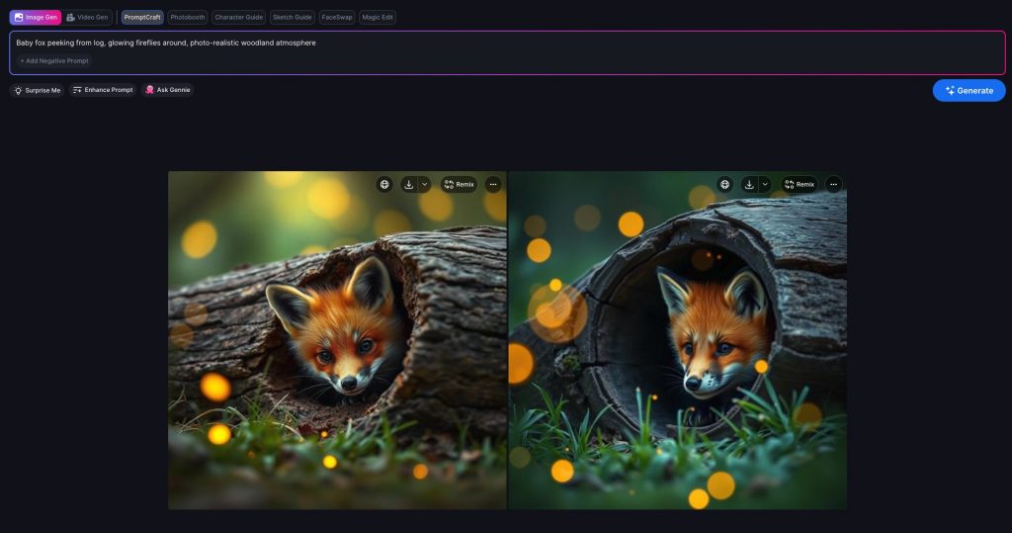Switch to Image Gen mode

click(36, 17)
